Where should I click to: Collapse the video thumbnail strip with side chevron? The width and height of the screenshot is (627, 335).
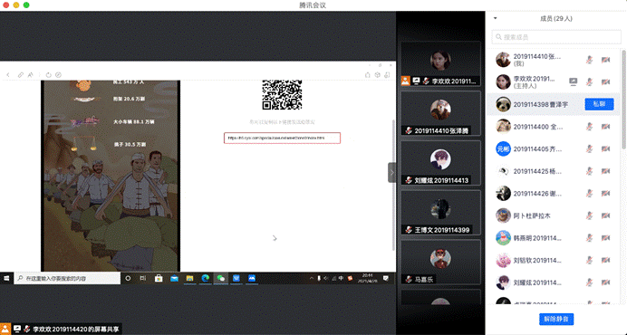pos(391,173)
